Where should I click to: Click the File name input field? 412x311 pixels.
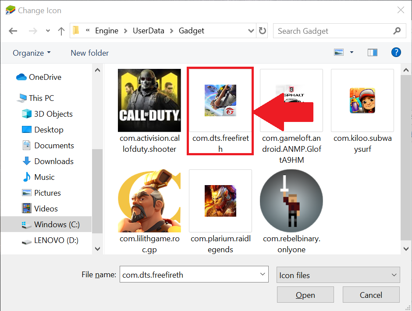pyautogui.click(x=194, y=274)
